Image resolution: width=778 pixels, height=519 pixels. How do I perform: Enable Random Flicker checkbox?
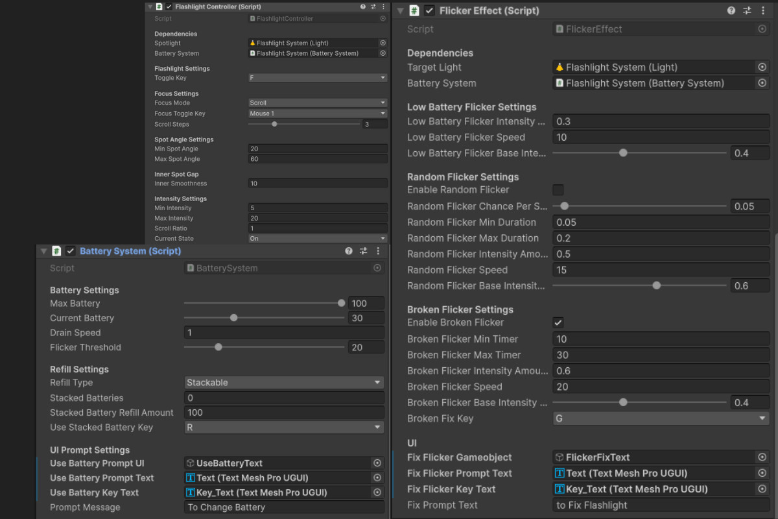pos(558,189)
